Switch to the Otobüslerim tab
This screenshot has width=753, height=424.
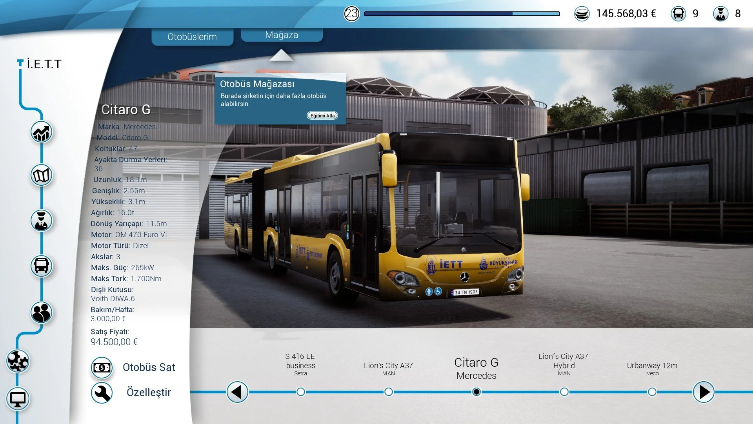coord(192,37)
